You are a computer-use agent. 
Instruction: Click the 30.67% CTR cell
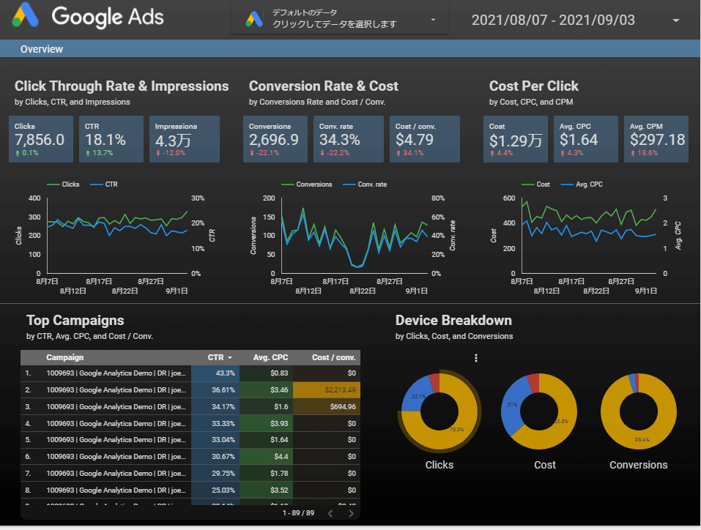pos(215,457)
